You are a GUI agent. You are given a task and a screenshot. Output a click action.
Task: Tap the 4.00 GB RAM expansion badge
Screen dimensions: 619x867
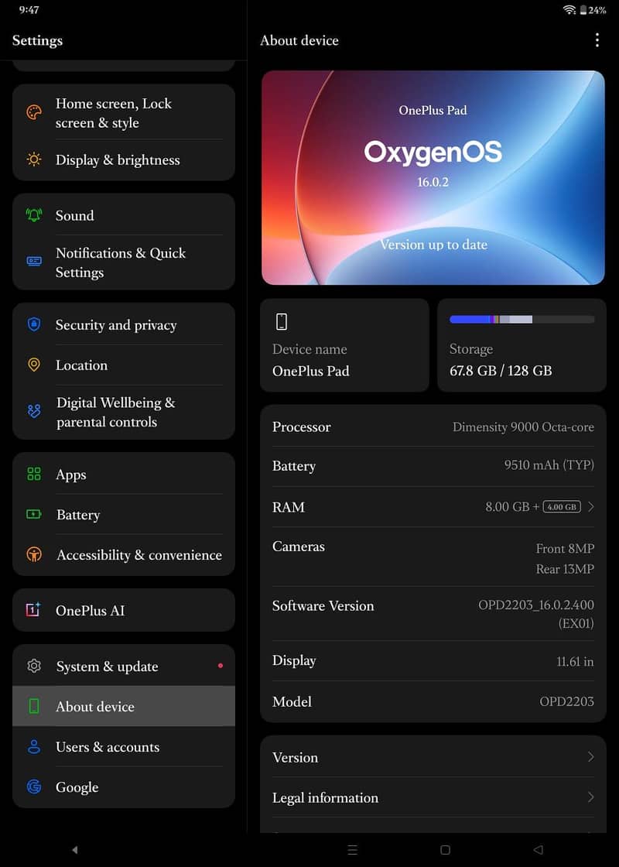[562, 506]
